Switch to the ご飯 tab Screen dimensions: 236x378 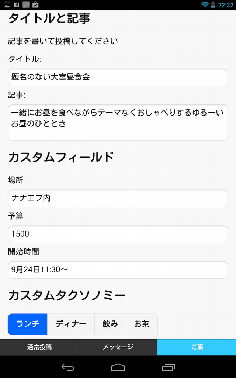197,347
